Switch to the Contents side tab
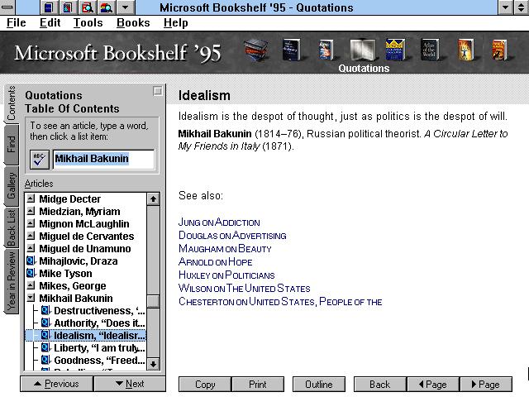This screenshot has height=397, width=529. (x=11, y=103)
